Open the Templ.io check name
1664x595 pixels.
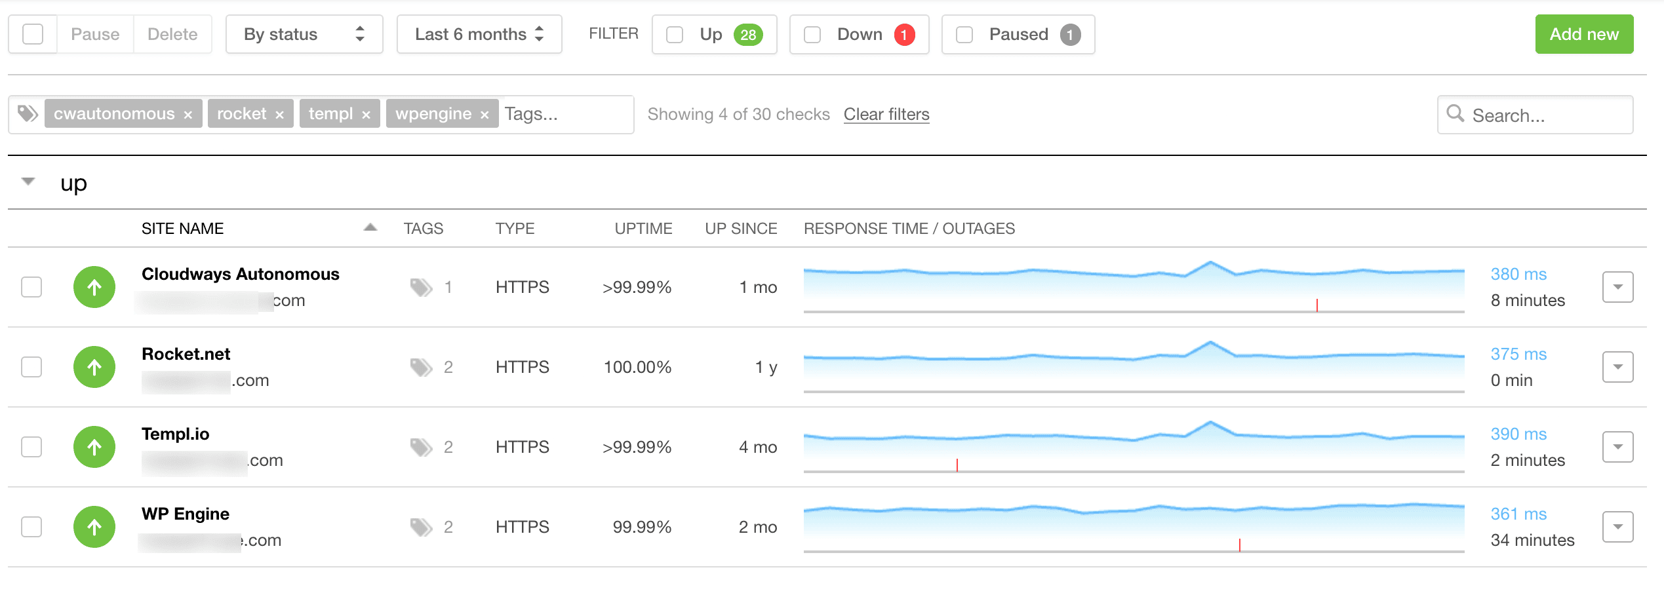click(176, 434)
